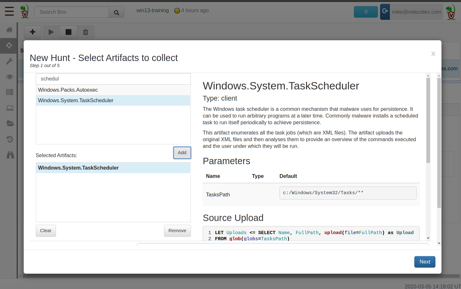Viewport: 461px width, 289px height.
Task: Open the wrench artifacts sidebar icon
Action: [x=9, y=61]
